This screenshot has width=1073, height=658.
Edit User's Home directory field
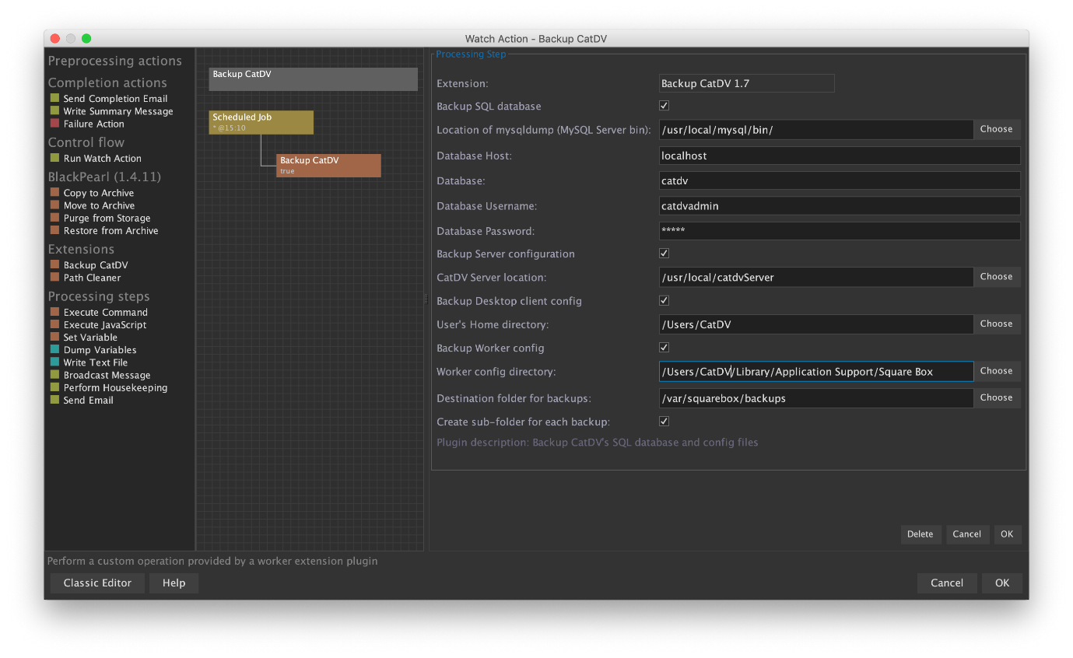click(x=816, y=324)
